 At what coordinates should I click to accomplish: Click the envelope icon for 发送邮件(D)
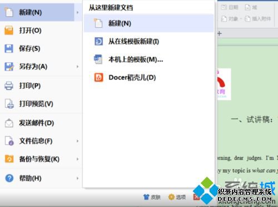click(x=9, y=123)
